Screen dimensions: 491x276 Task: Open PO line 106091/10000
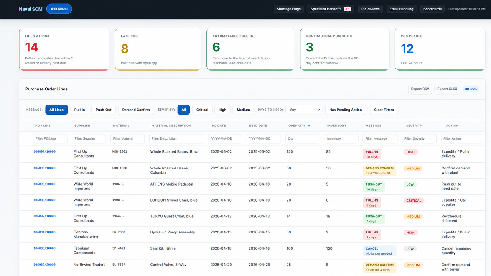44,232
